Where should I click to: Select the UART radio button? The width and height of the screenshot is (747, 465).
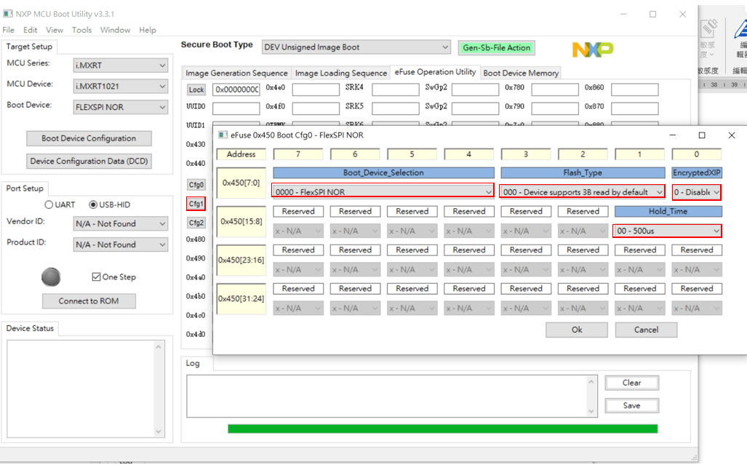(49, 204)
